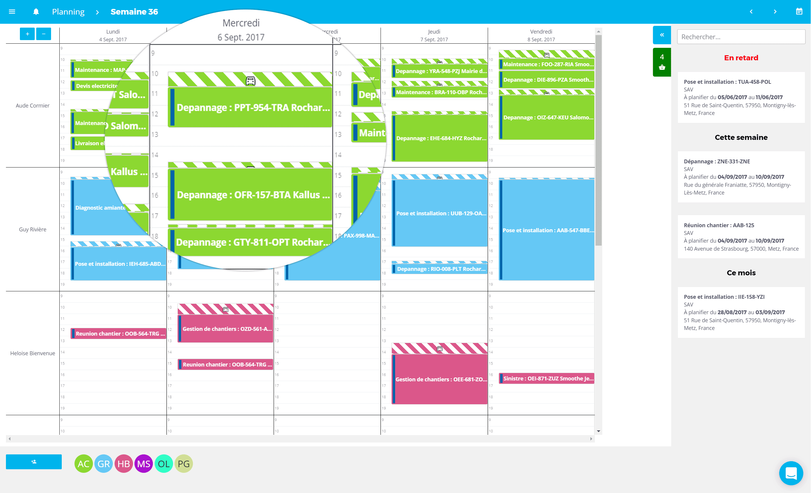Click car icon above PPT-954-TRA in magnifier

coord(251,81)
